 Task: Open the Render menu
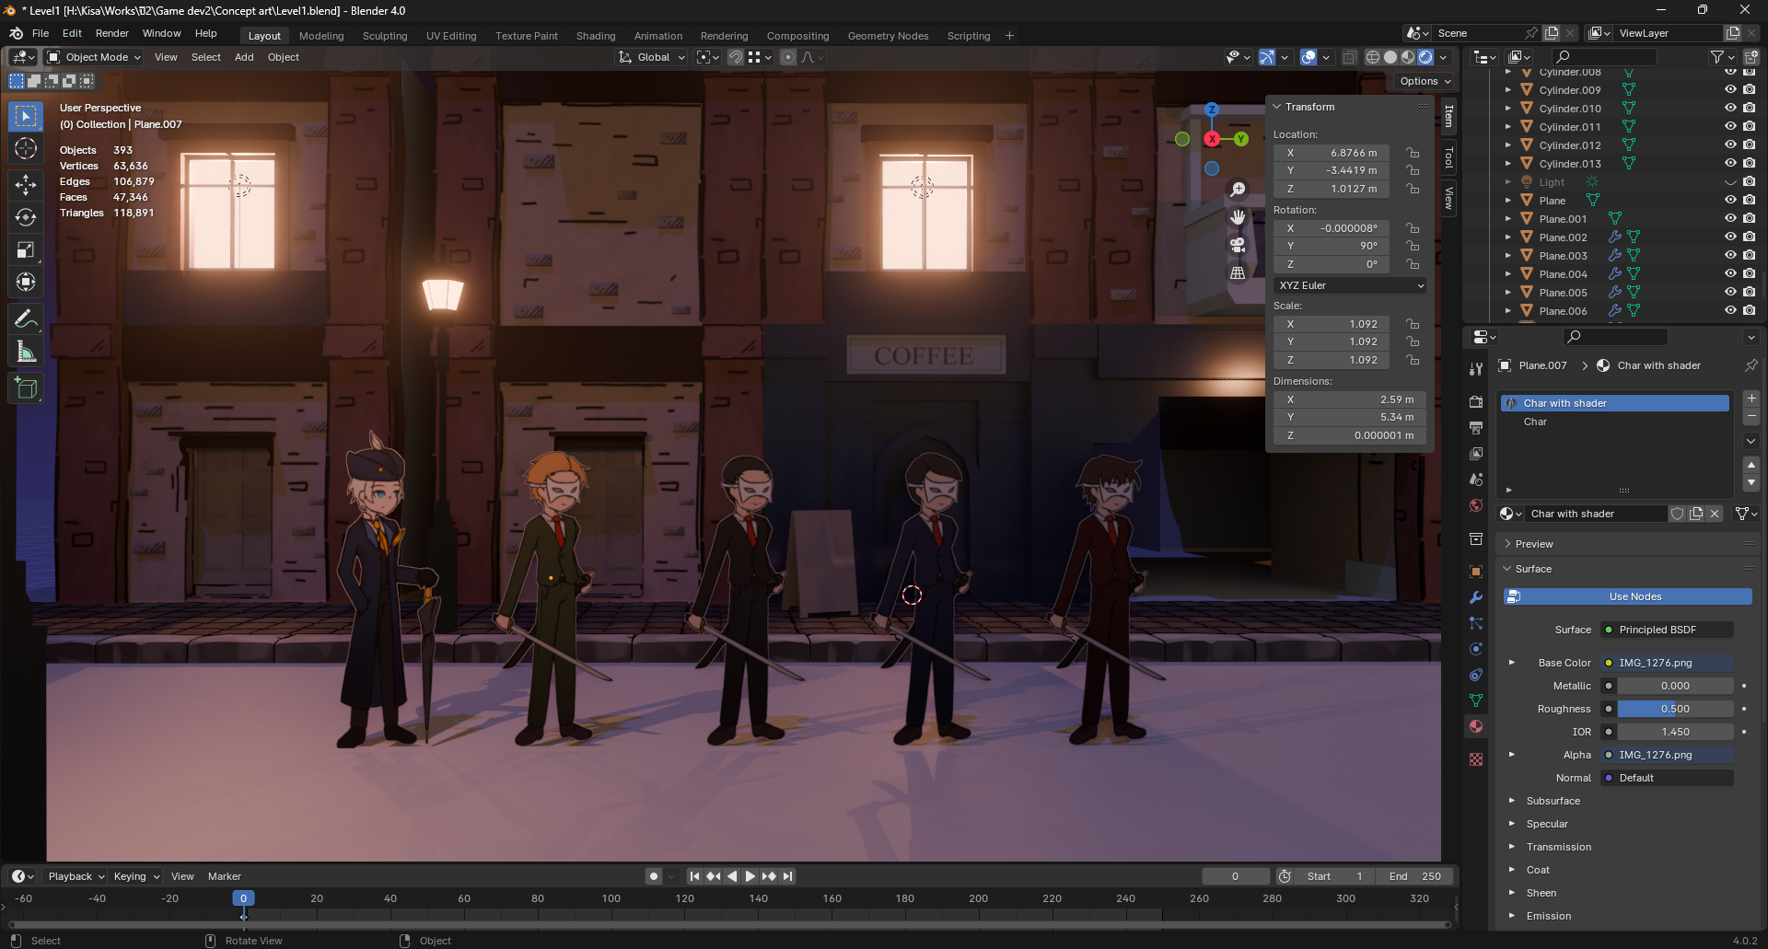click(x=111, y=33)
